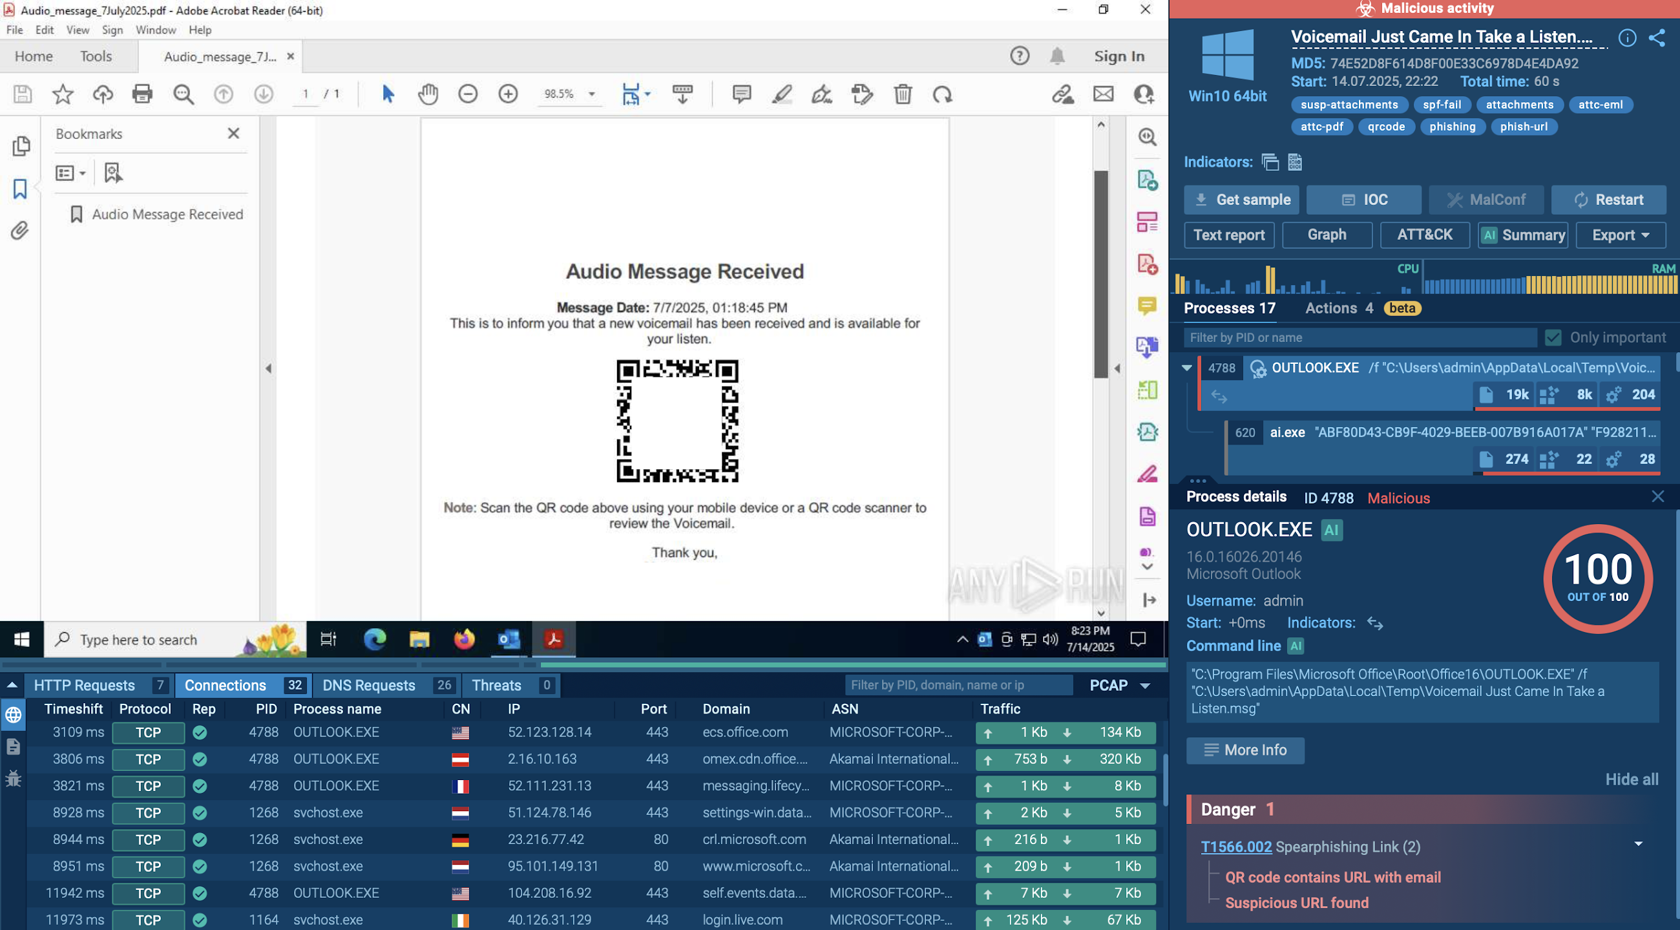
Task: Open the Attachments paperclip panel
Action: 20,230
